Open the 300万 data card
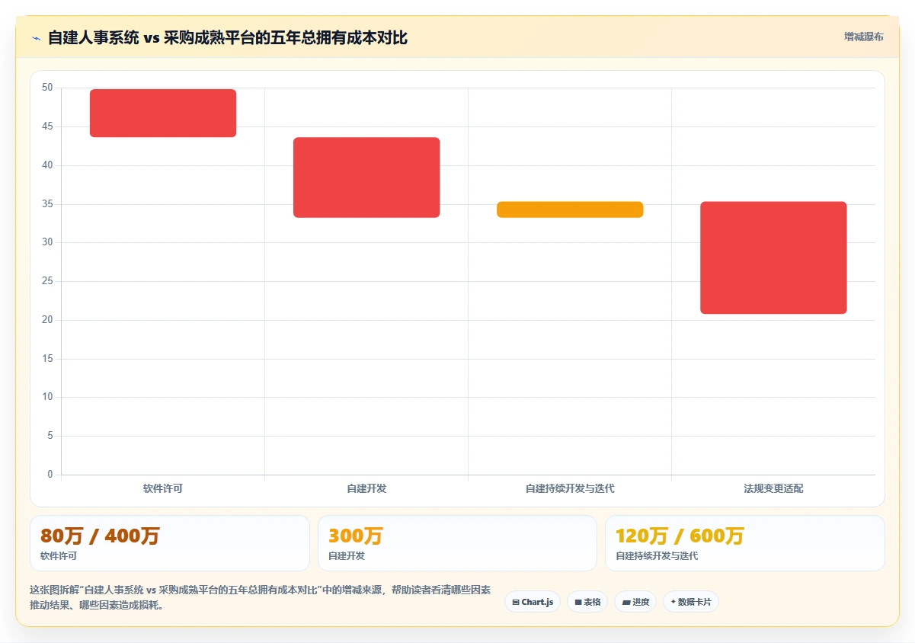 pyautogui.click(x=457, y=543)
